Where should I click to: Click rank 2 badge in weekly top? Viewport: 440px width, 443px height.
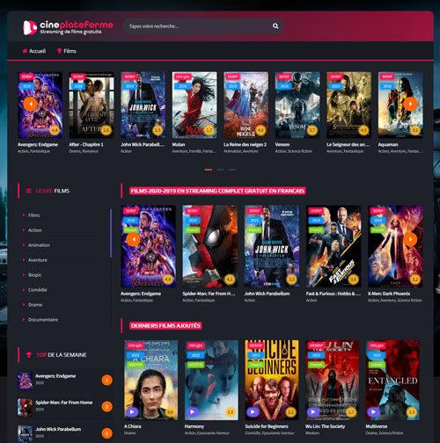click(x=107, y=407)
